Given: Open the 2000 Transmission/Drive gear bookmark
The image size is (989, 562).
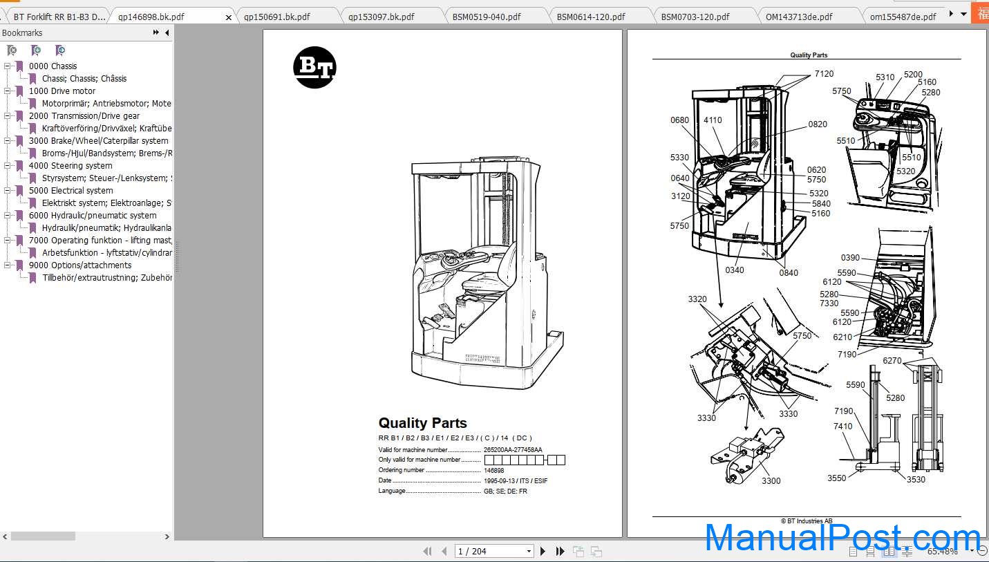Looking at the screenshot, I should coord(84,116).
